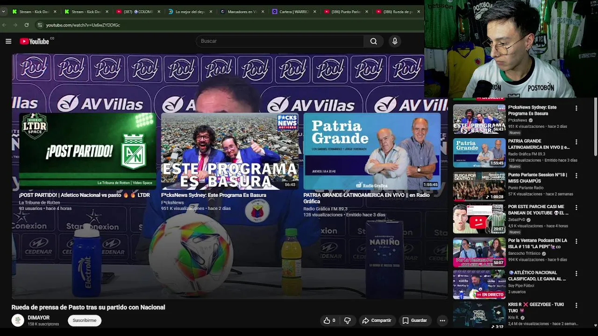Open the F*cksNews Sydney sidebar thumbnail
This screenshot has height=336, width=598.
pyautogui.click(x=479, y=119)
